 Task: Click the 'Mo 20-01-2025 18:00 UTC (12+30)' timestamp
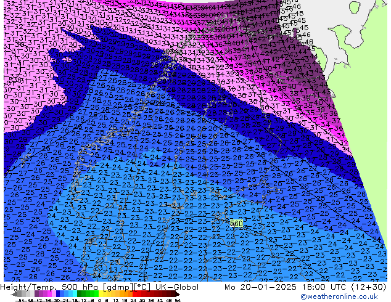tap(306, 287)
